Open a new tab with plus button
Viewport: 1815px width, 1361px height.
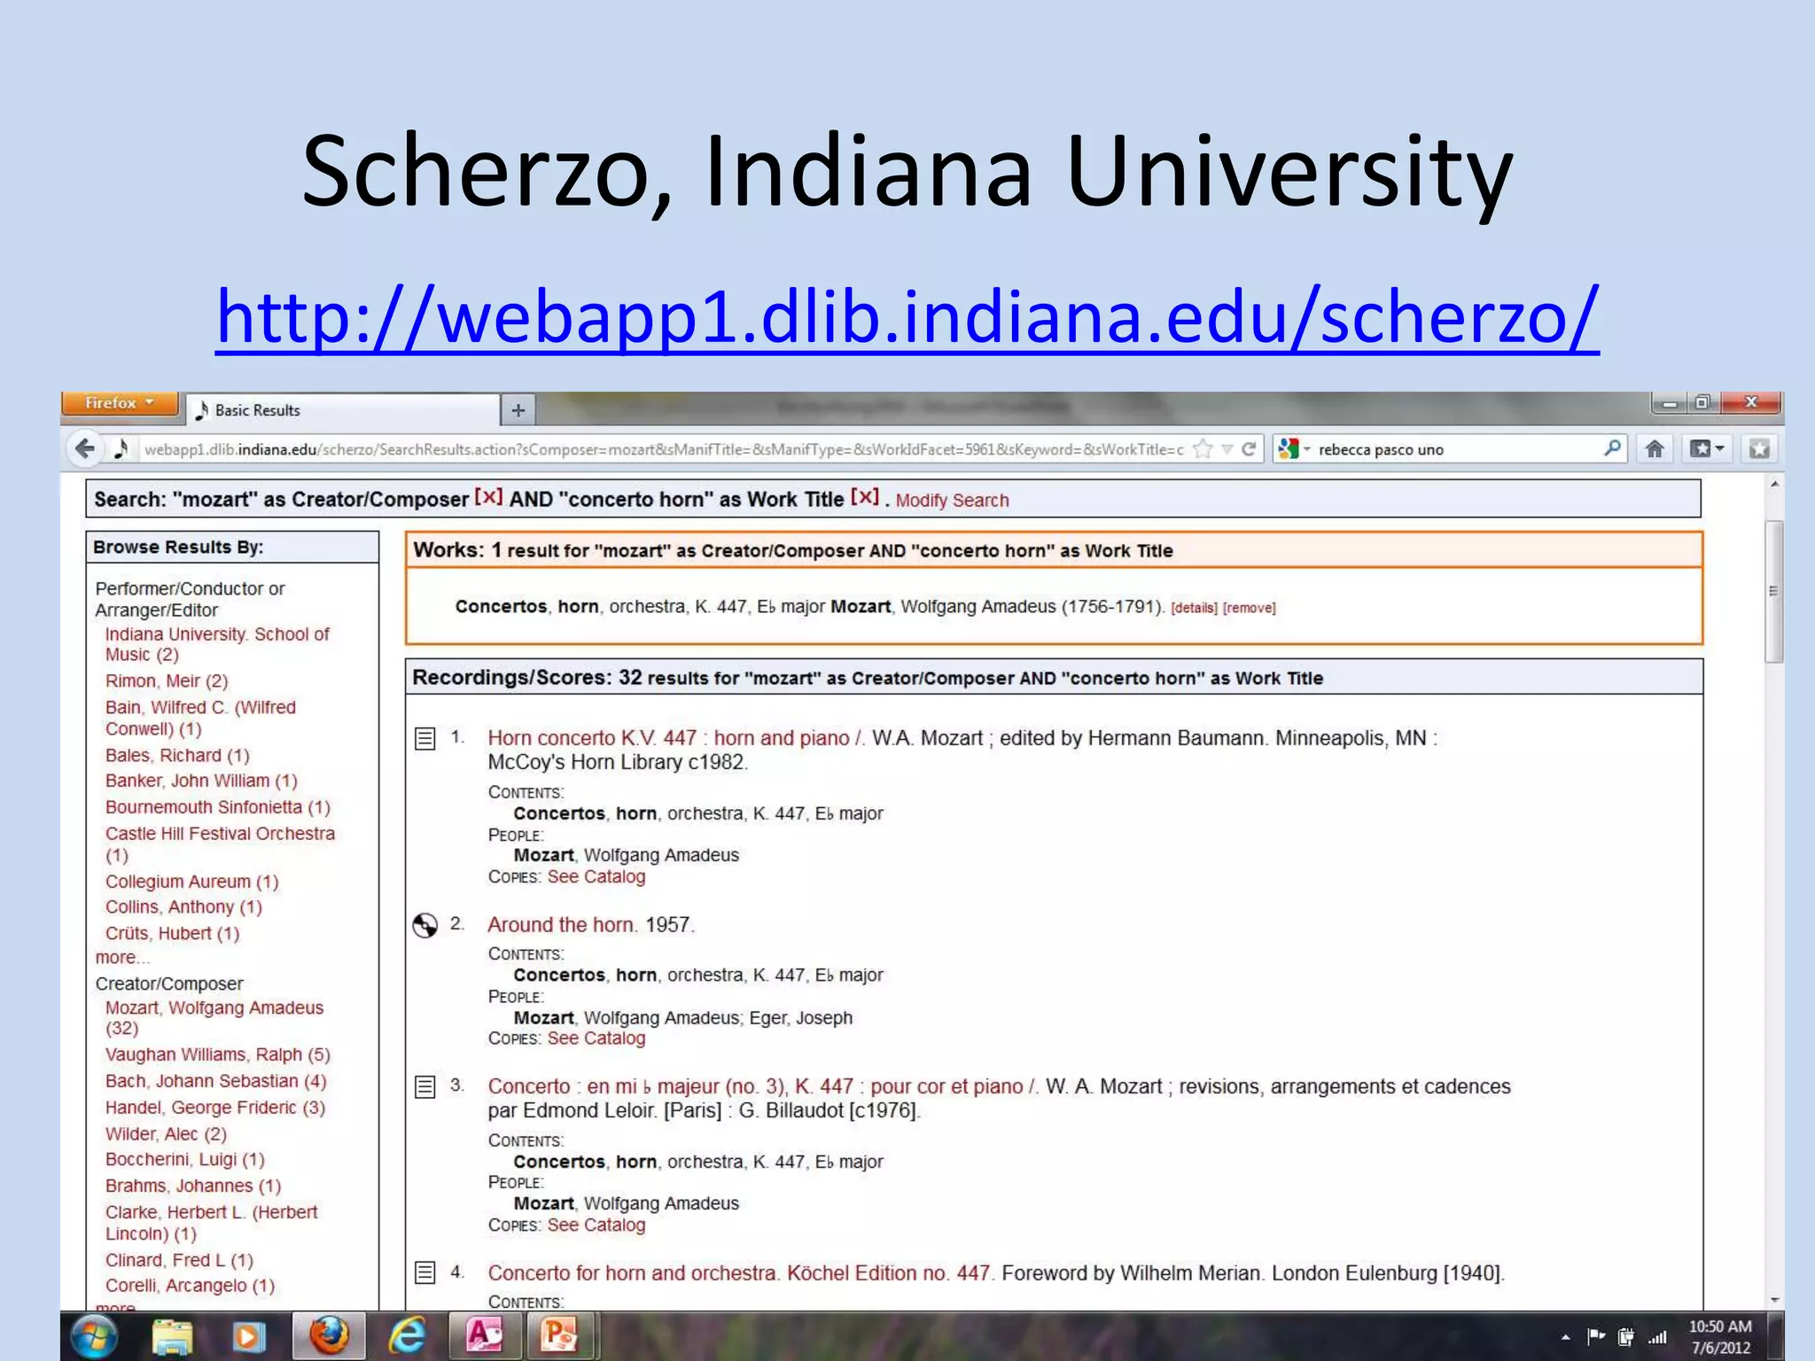point(518,410)
